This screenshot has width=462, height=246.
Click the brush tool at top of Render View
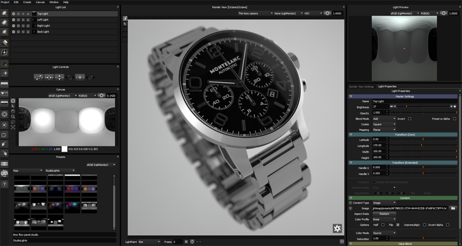(x=125, y=18)
